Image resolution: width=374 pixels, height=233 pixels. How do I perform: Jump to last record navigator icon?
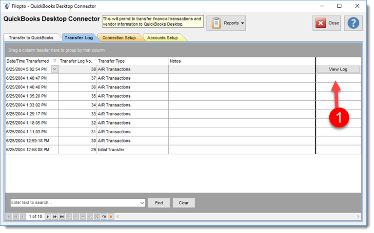click(62, 216)
